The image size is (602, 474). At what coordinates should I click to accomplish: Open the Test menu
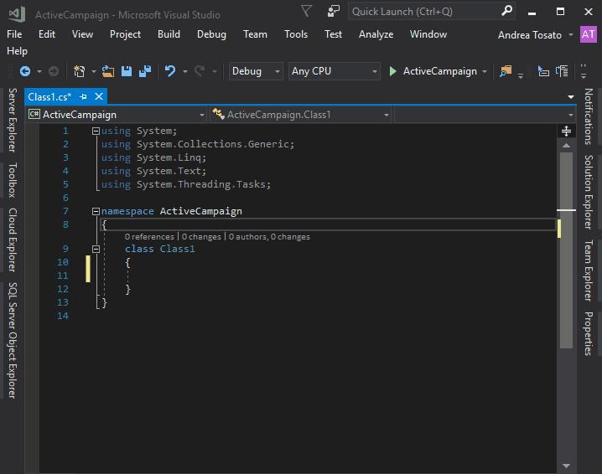[333, 34]
